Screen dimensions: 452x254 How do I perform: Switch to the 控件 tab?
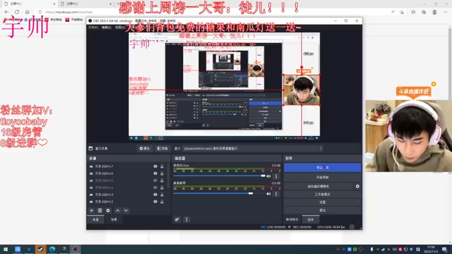point(310,220)
